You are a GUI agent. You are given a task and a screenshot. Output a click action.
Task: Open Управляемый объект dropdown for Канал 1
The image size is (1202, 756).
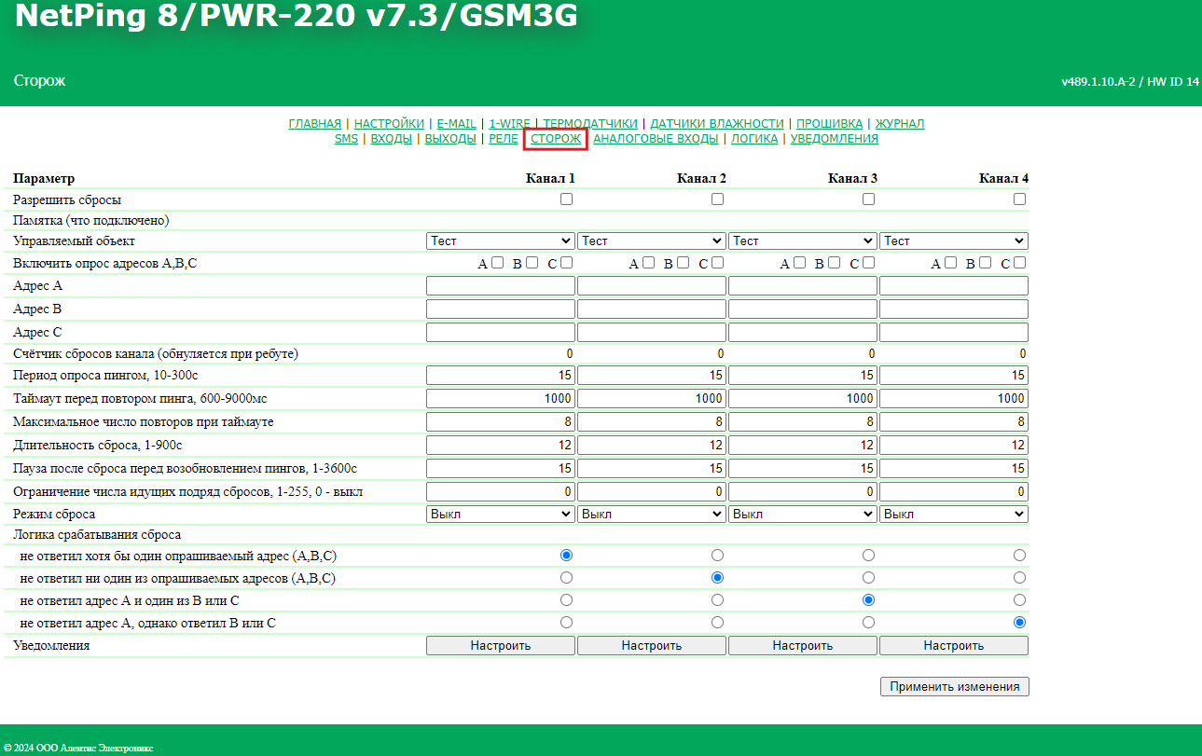(x=501, y=241)
